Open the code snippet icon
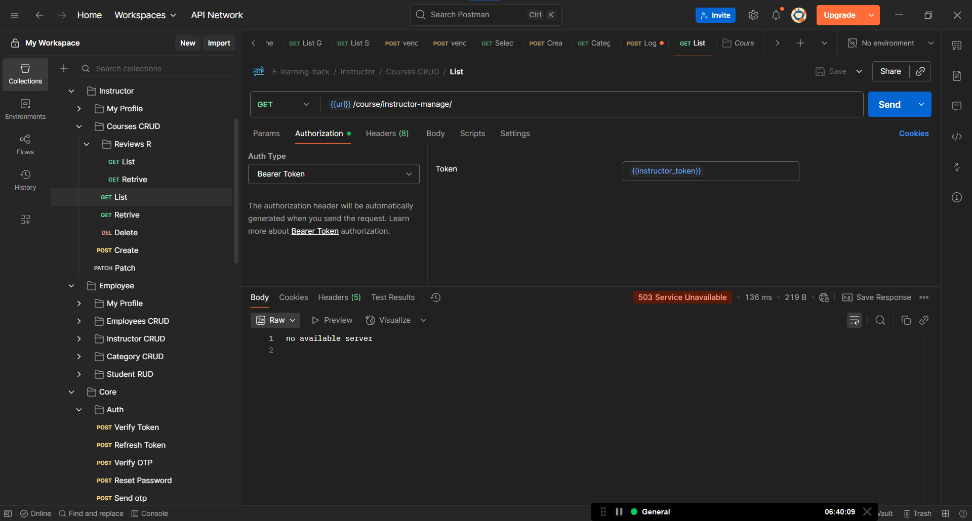Viewport: 972px width, 521px height. point(957,137)
